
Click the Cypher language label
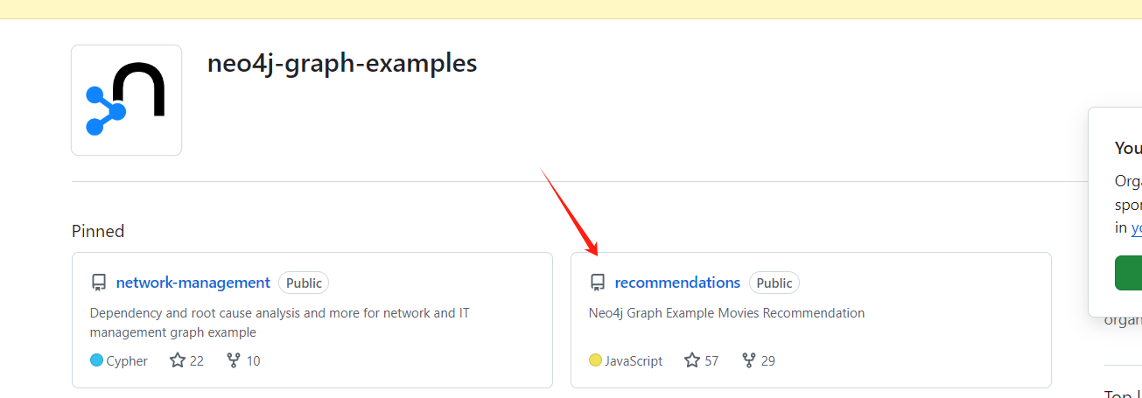(127, 360)
